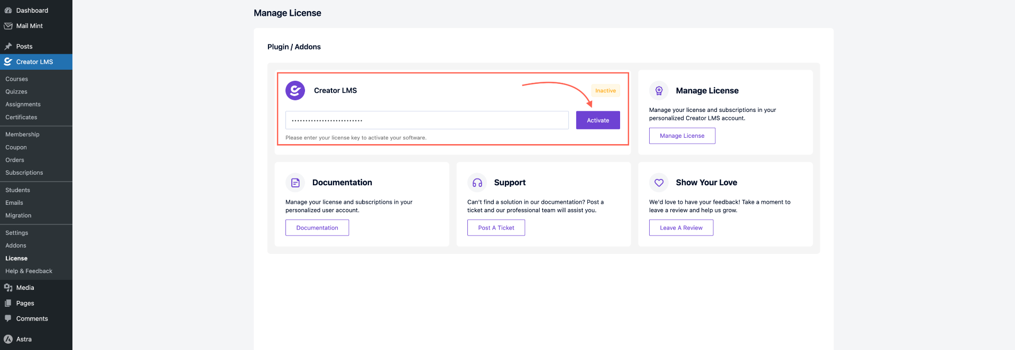Click the Astra logo icon in sidebar
Viewport: 1015px width, 350px height.
(x=8, y=339)
